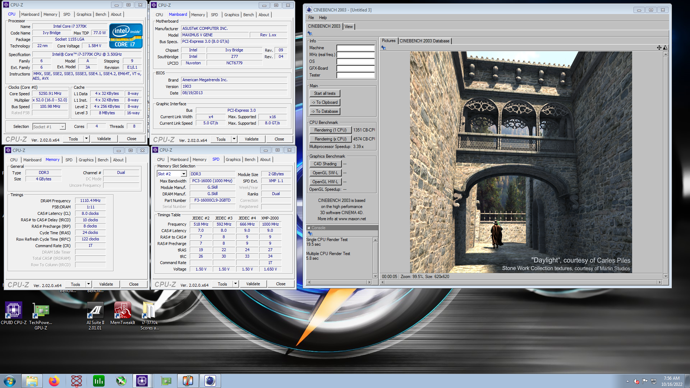
Task: Click the volume speaker icon in the system tray
Action: pyautogui.click(x=636, y=381)
